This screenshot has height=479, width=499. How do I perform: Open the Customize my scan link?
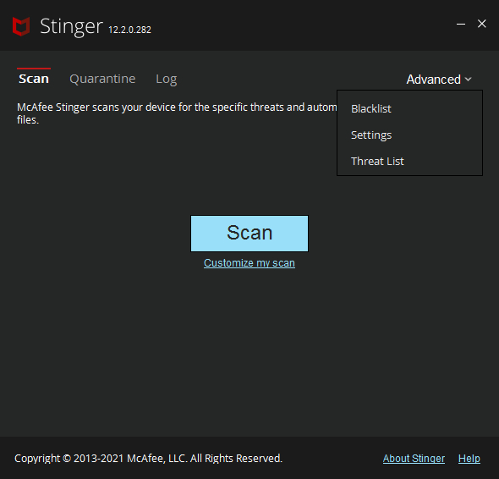click(249, 263)
